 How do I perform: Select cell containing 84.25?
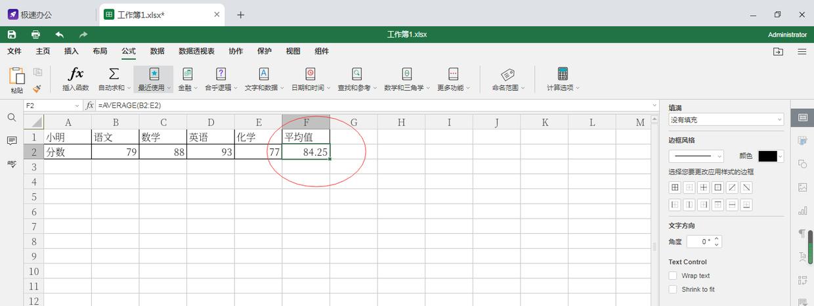[306, 152]
